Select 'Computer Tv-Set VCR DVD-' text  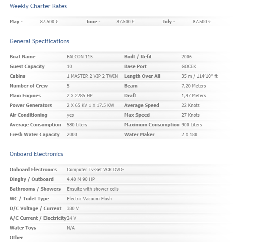click(x=95, y=169)
